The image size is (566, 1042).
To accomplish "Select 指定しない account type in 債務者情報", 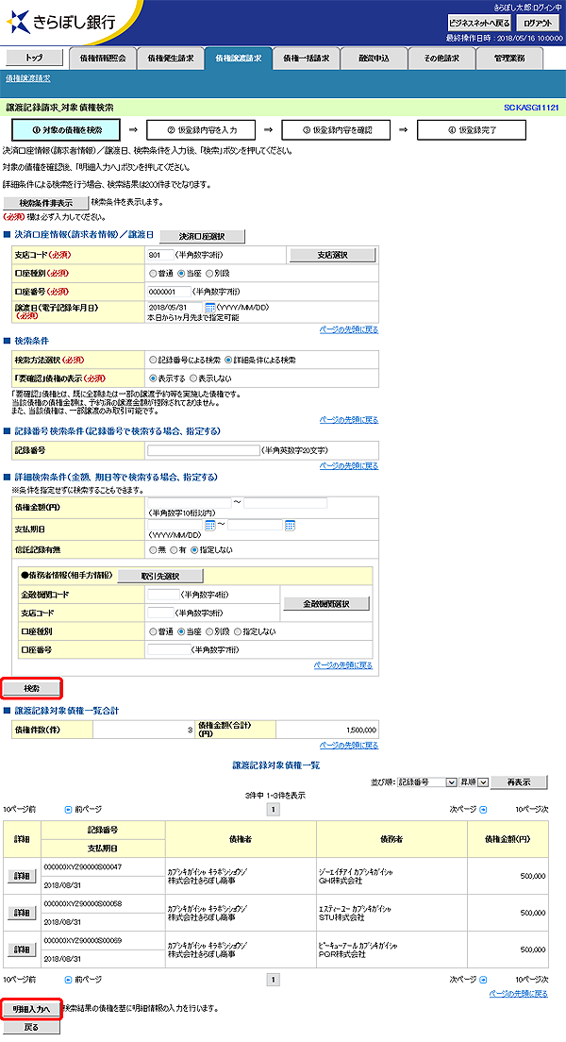I will (x=238, y=631).
